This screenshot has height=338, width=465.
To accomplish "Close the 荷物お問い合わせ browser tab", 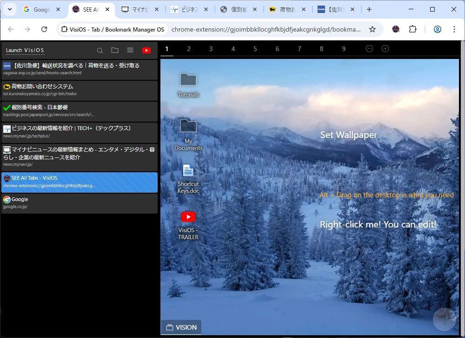I will (303, 9).
